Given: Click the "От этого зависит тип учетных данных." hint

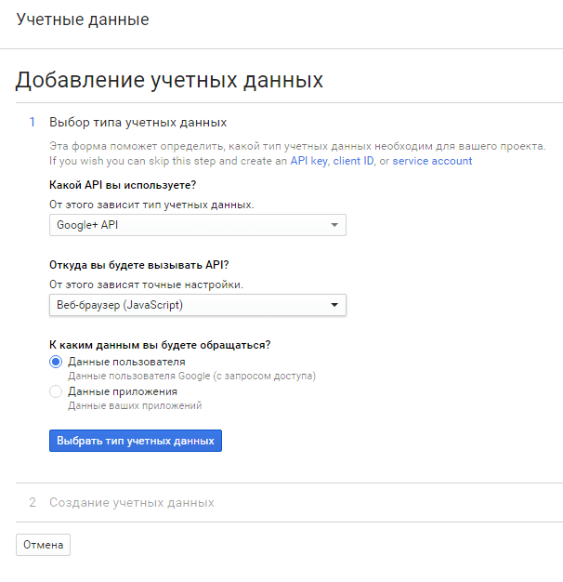Looking at the screenshot, I should click(x=151, y=205).
